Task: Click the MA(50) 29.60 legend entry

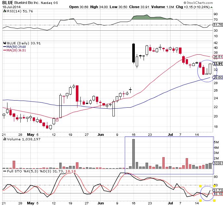Action: coord(15,47)
